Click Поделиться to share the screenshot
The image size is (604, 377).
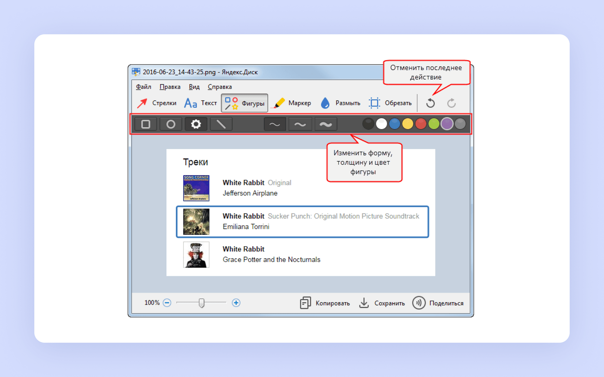438,303
